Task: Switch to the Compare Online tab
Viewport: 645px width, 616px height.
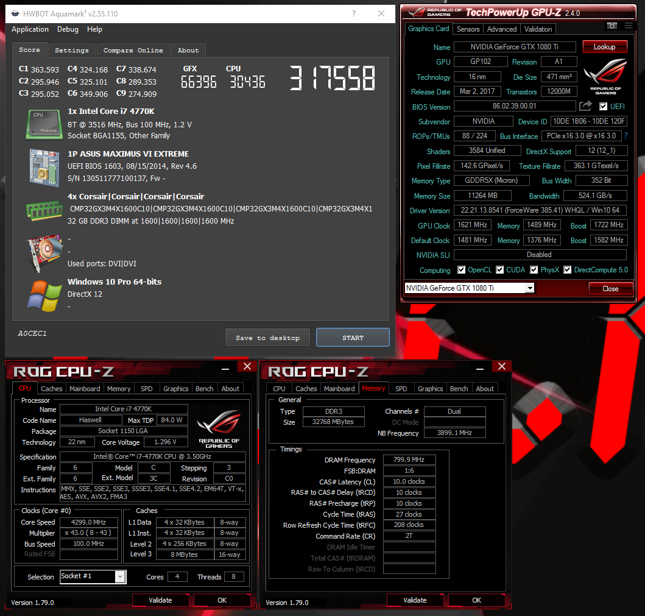Action: [133, 50]
